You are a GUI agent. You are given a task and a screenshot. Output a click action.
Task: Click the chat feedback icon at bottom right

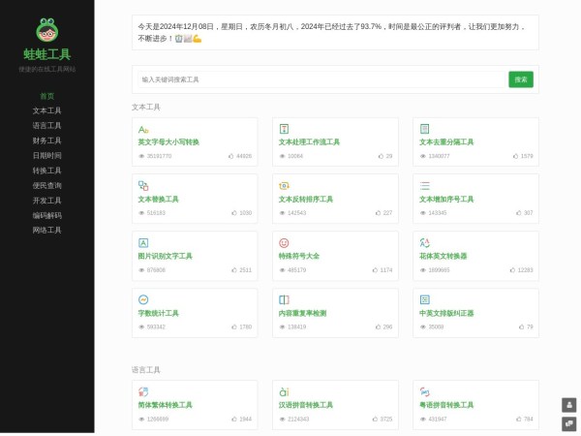coord(568,423)
